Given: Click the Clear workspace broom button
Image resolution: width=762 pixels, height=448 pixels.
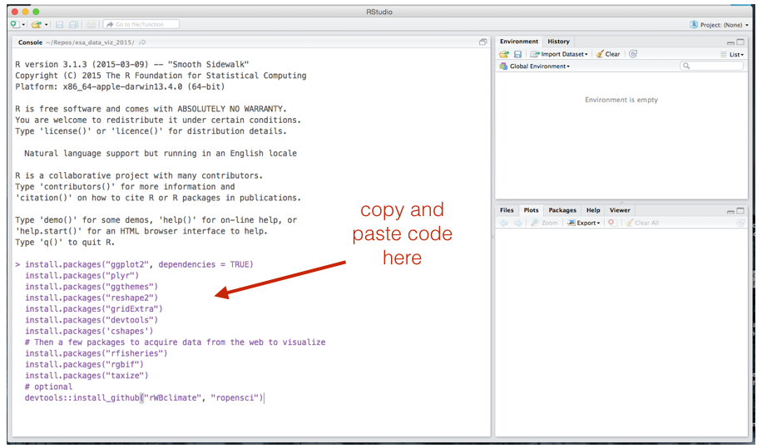Looking at the screenshot, I should 608,54.
